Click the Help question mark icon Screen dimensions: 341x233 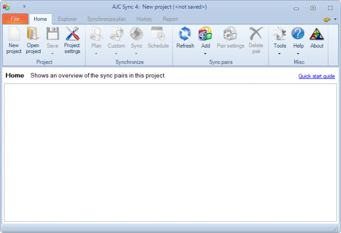298,34
